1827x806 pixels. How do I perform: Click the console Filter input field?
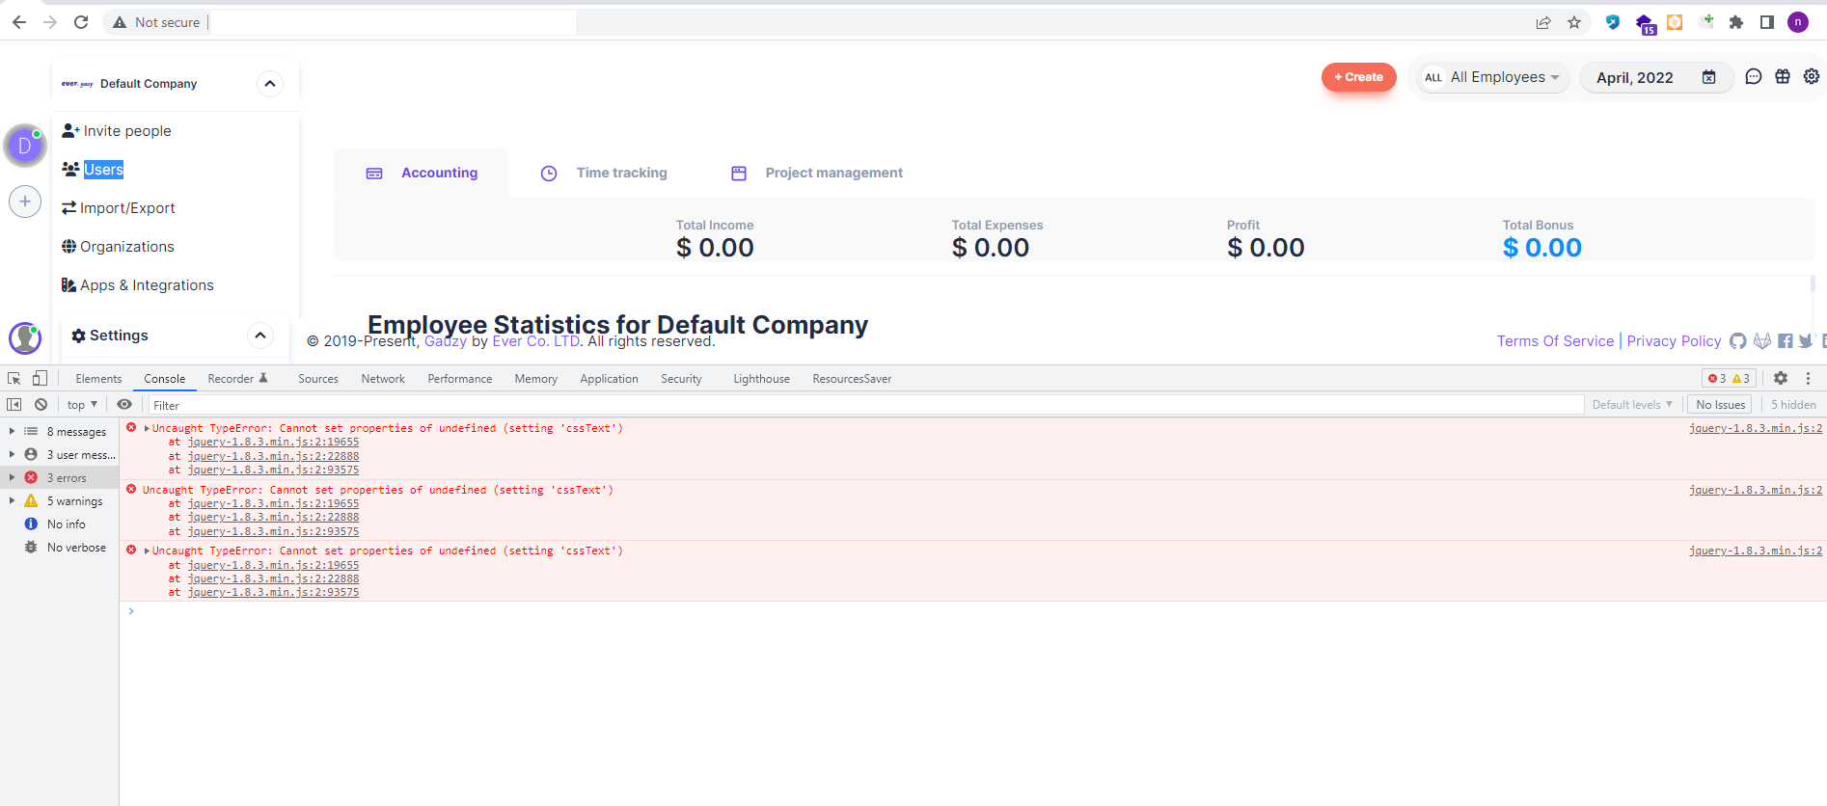click(x=865, y=405)
